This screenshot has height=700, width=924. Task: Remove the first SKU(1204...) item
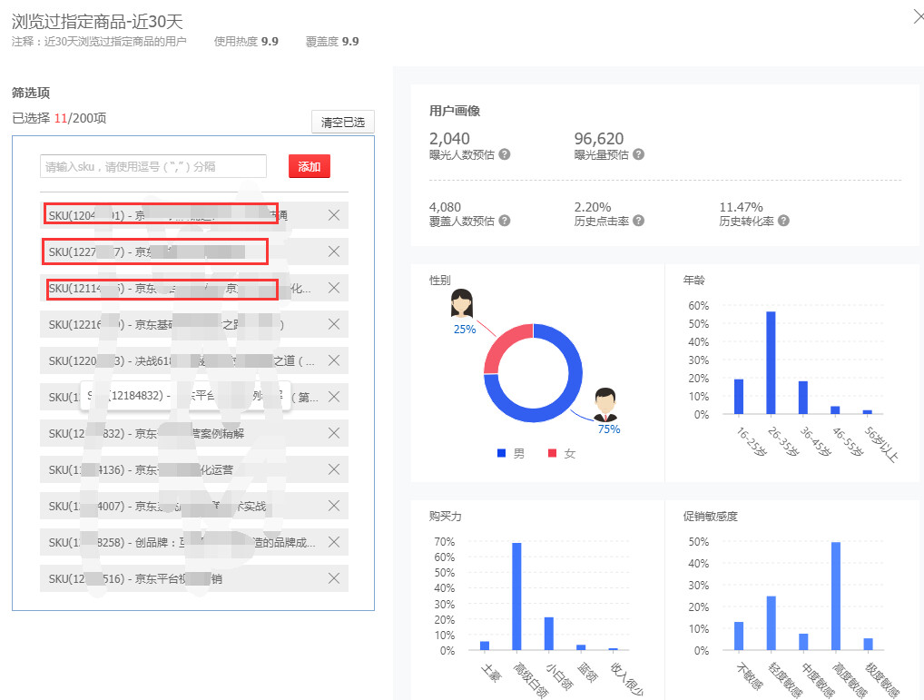coord(334,215)
